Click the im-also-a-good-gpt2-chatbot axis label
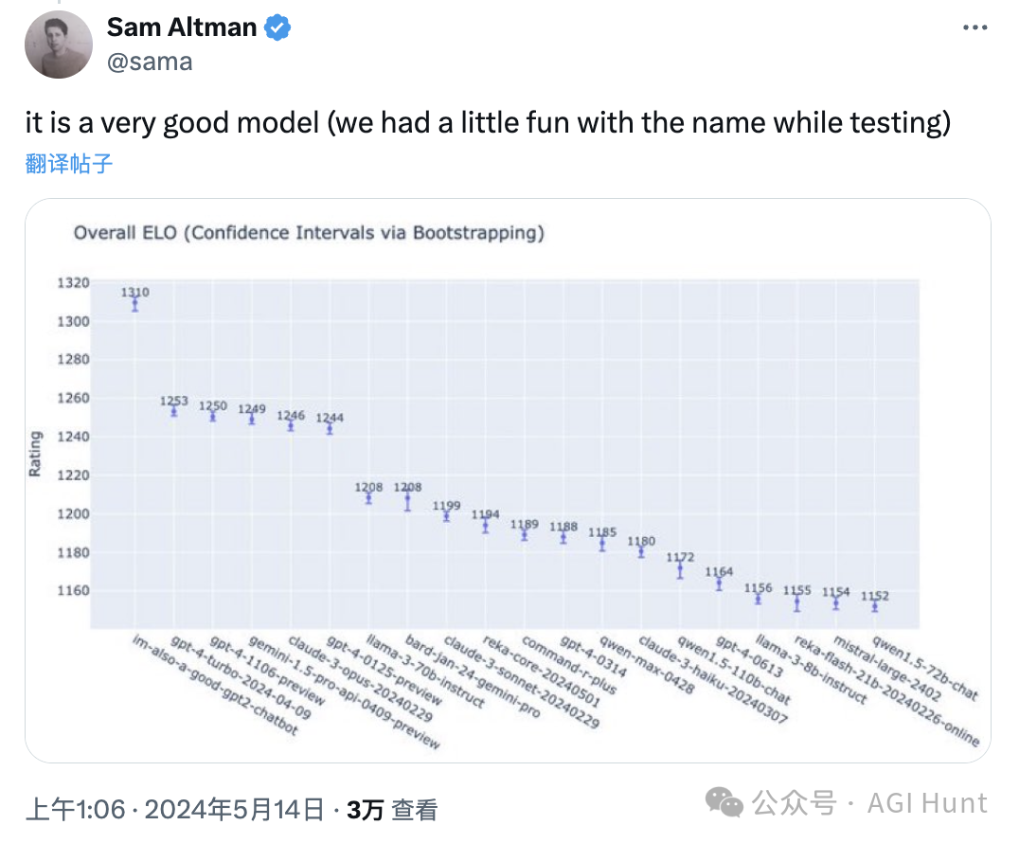1019x843 pixels. 216,687
